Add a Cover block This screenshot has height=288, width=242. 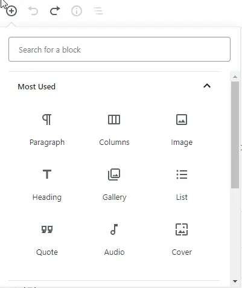182,240
